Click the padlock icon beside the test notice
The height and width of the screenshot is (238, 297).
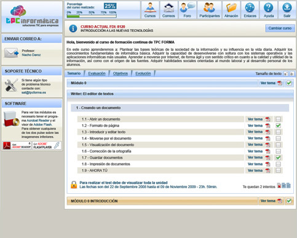click(x=74, y=184)
